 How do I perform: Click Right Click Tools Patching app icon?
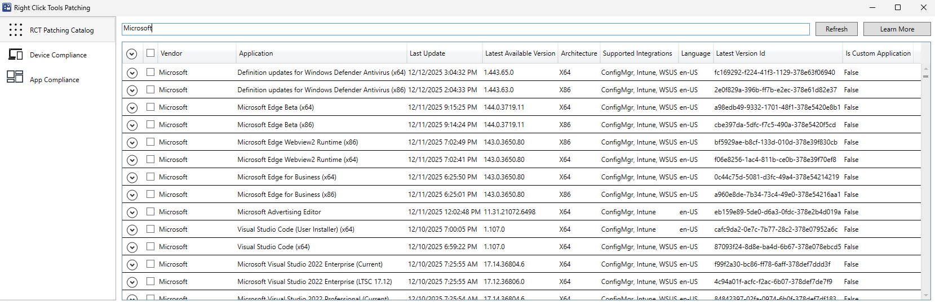(x=7, y=7)
